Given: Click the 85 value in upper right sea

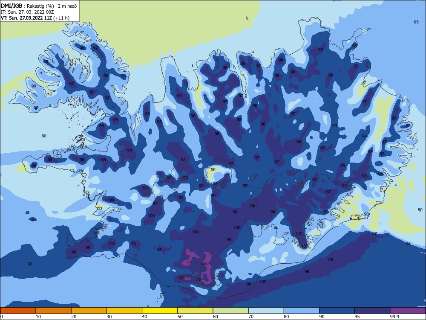Looking at the screenshot, I should point(416,22).
